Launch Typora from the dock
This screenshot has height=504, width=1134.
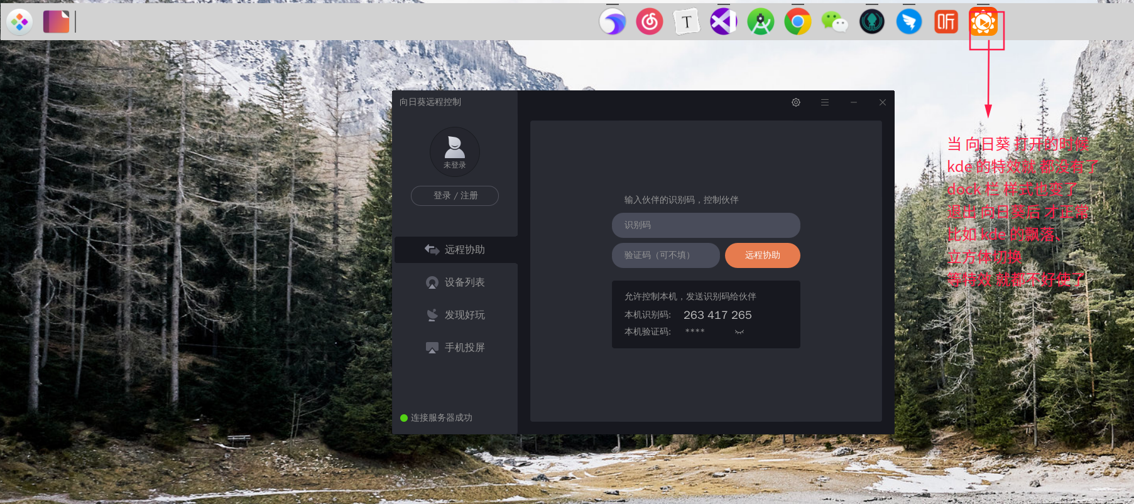coord(687,23)
